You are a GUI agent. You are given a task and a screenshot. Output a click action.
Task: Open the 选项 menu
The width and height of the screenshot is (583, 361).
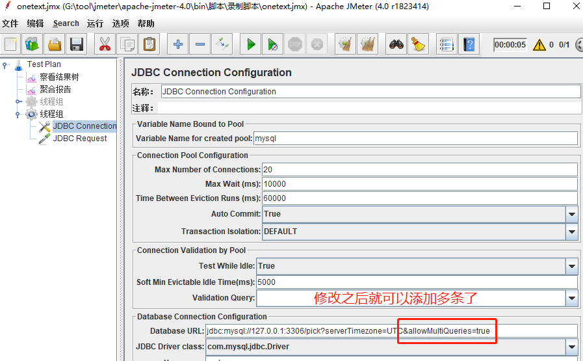120,23
